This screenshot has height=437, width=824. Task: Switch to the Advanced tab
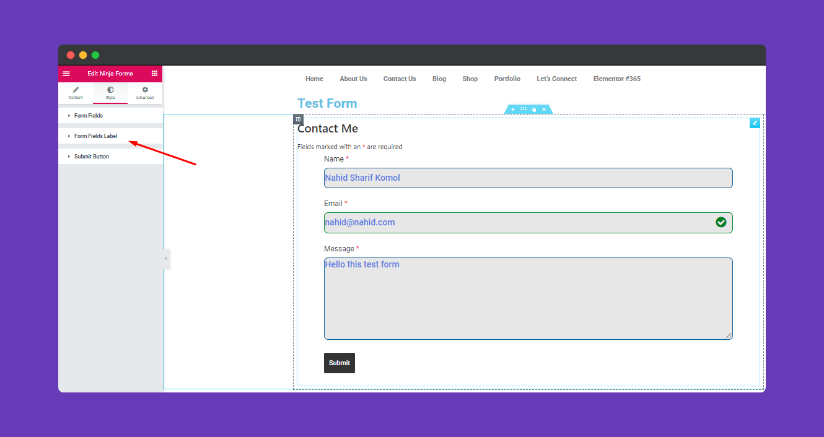(145, 93)
